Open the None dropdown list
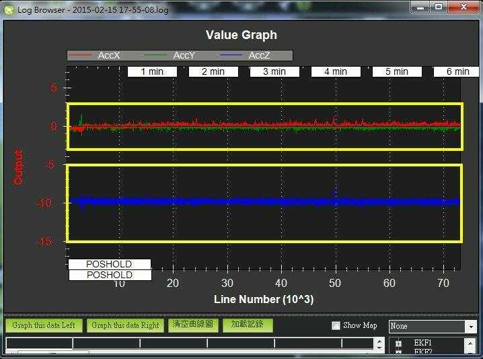The width and height of the screenshot is (483, 359). (x=470, y=327)
